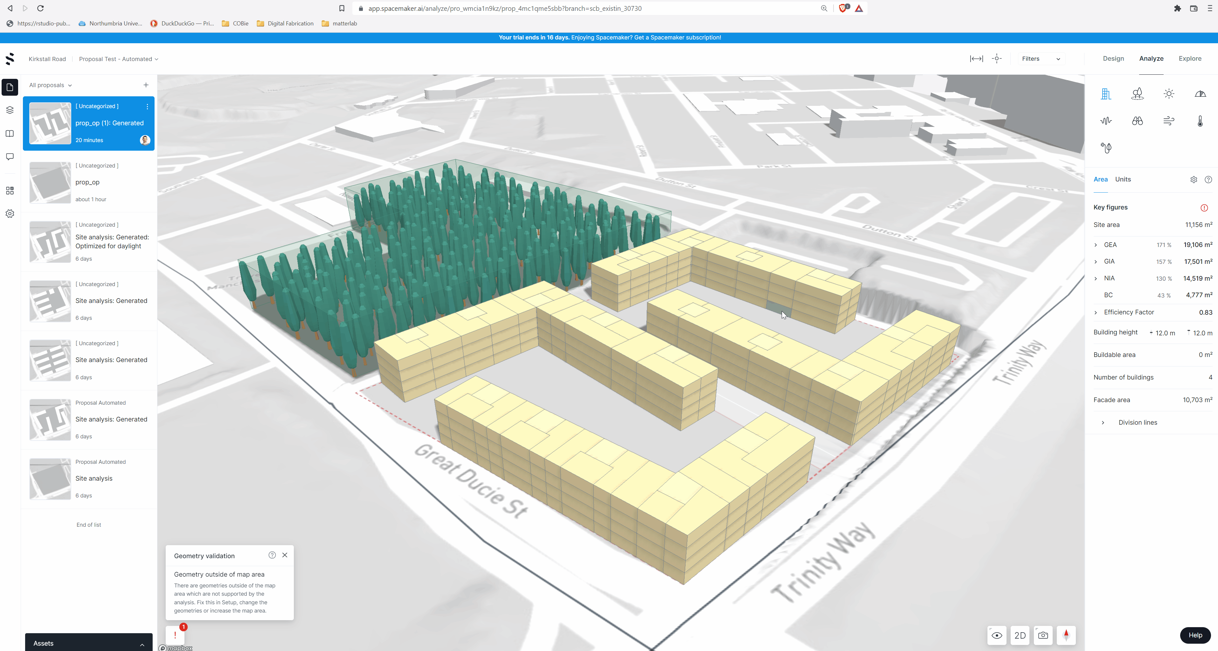1218x651 pixels.
Task: Select the prop_op proposal thumbnail
Action: tap(50, 182)
